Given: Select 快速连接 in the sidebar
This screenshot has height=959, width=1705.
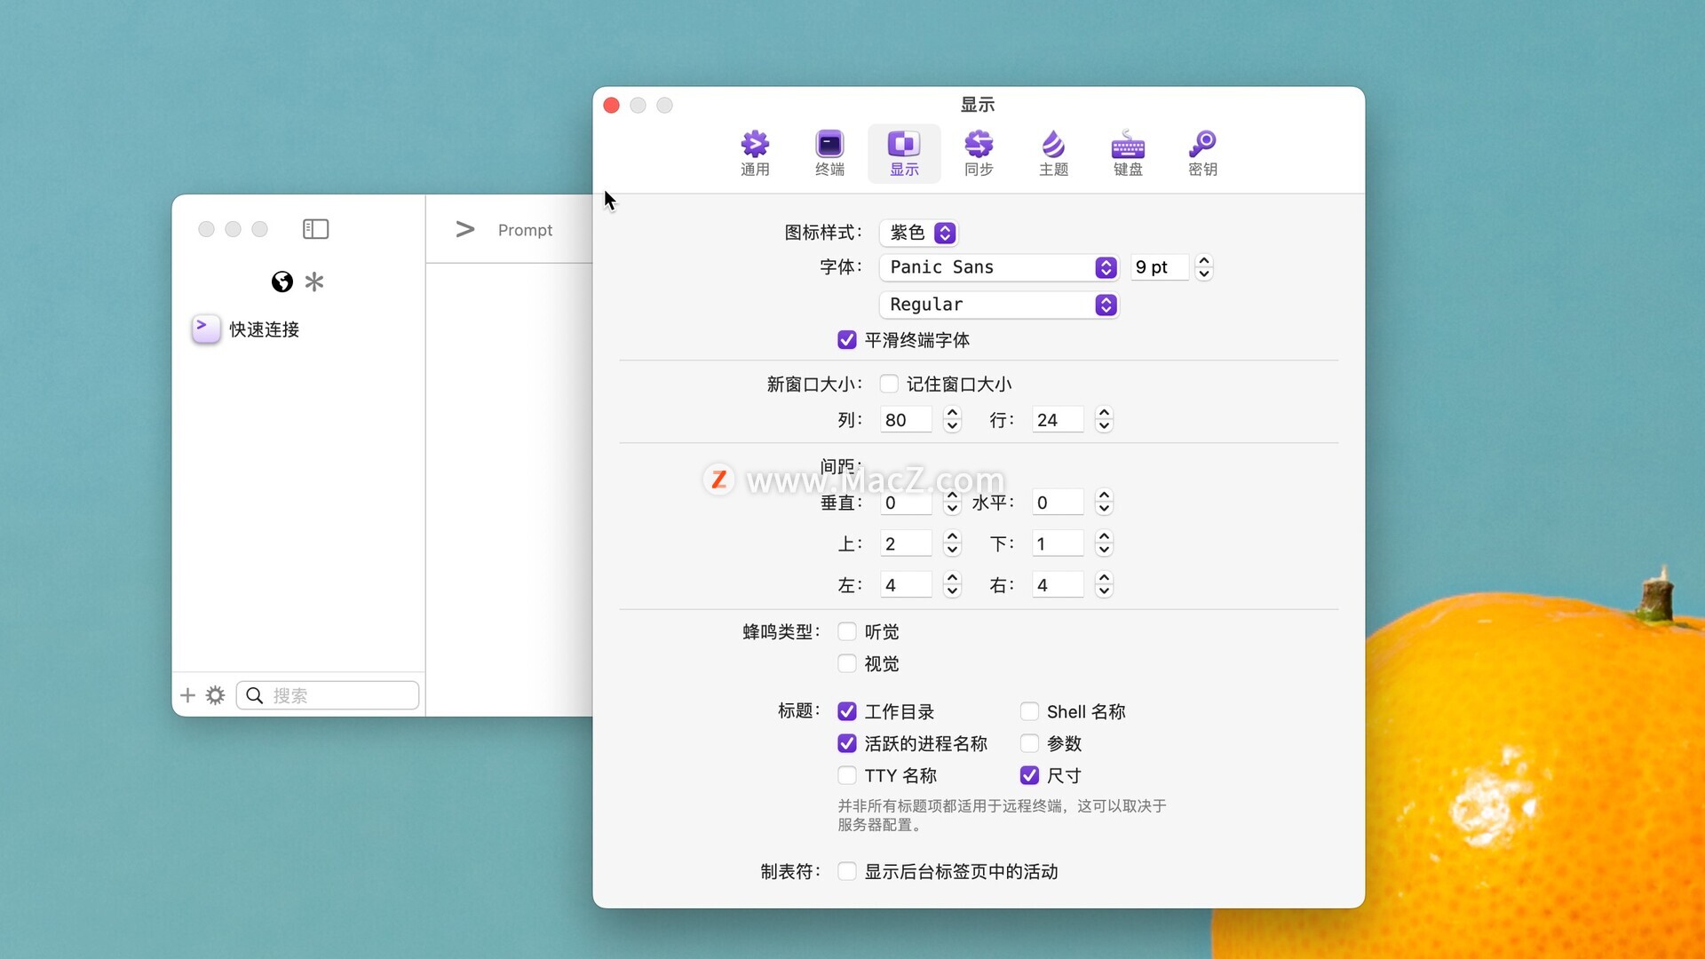Looking at the screenshot, I should tap(264, 329).
